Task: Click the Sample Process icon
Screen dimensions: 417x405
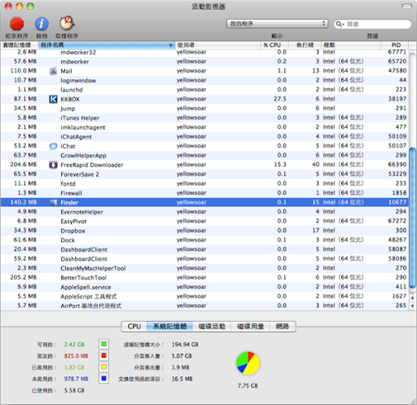Action: coord(67,23)
